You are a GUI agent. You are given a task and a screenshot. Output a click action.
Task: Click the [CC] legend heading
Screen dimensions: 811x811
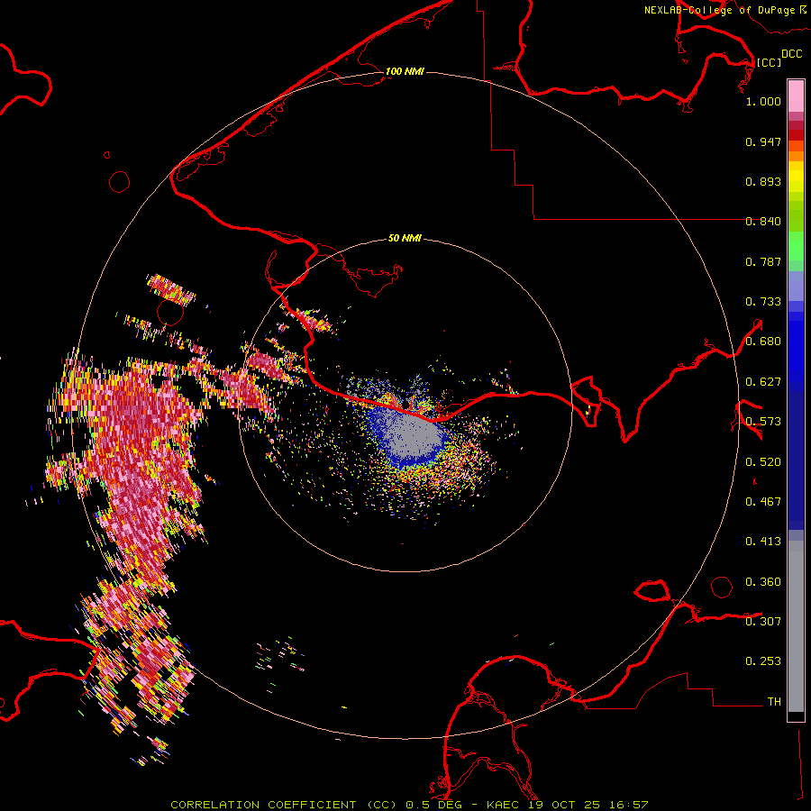pos(769,62)
